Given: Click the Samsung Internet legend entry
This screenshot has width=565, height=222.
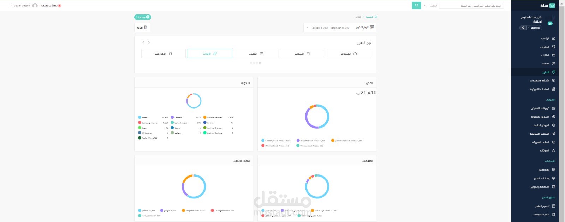Looking at the screenshot, I should [153, 123].
